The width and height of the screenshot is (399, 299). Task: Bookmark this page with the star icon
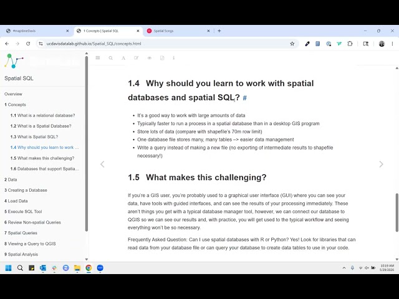point(292,44)
